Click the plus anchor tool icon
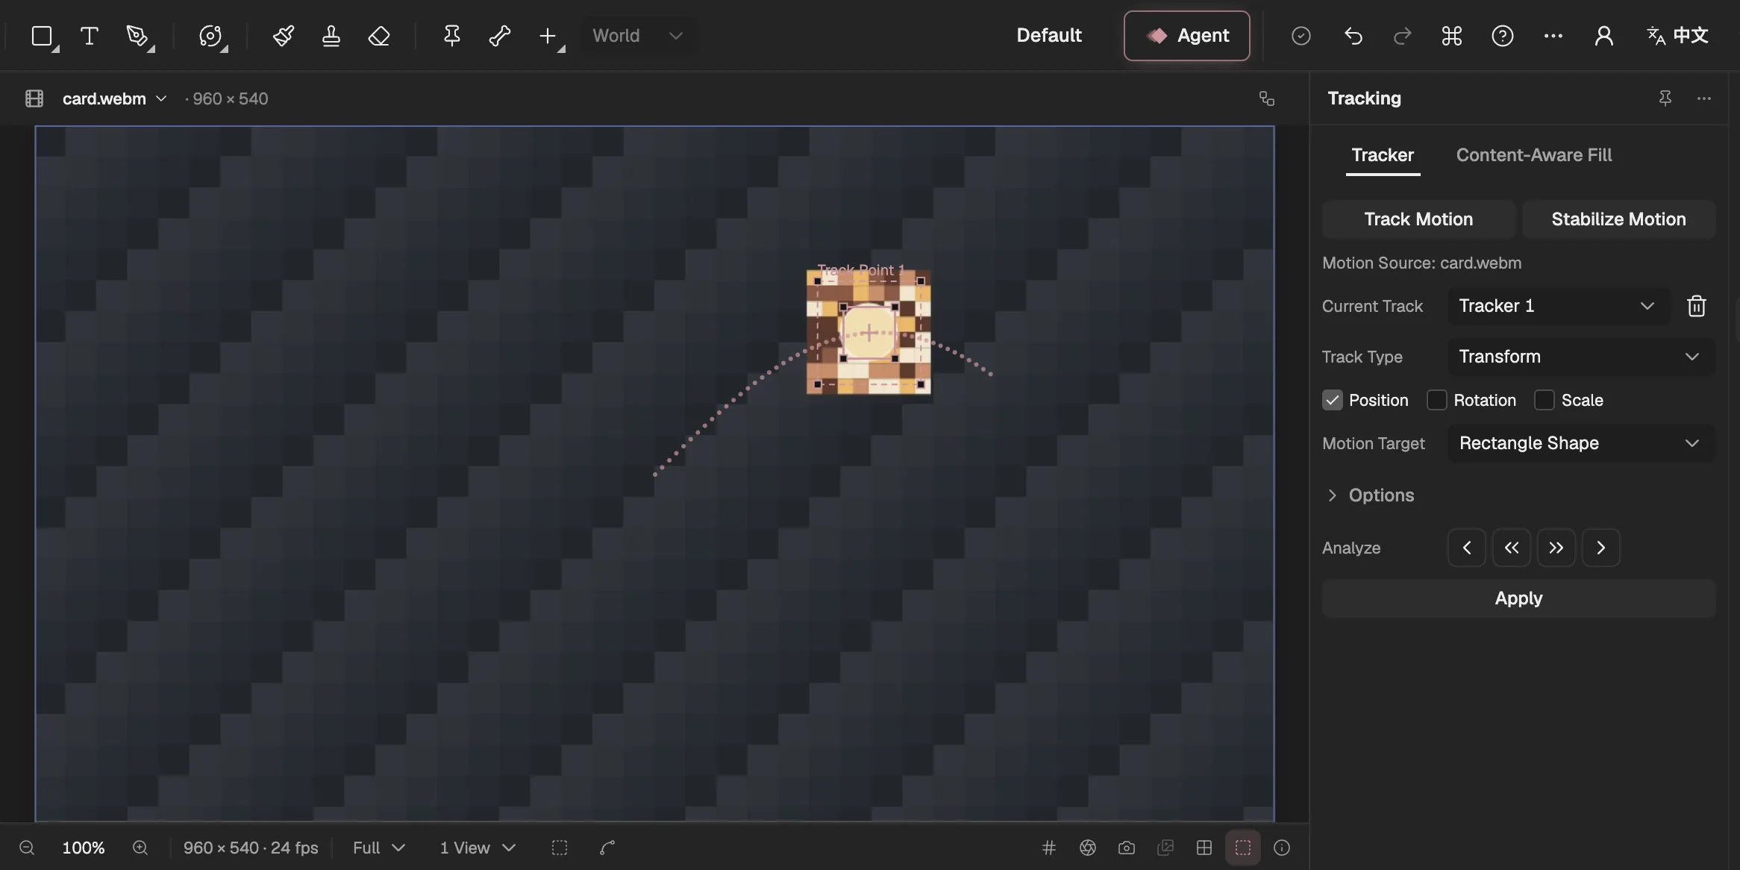 tap(548, 36)
